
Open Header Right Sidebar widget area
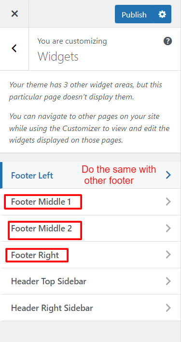click(91, 308)
